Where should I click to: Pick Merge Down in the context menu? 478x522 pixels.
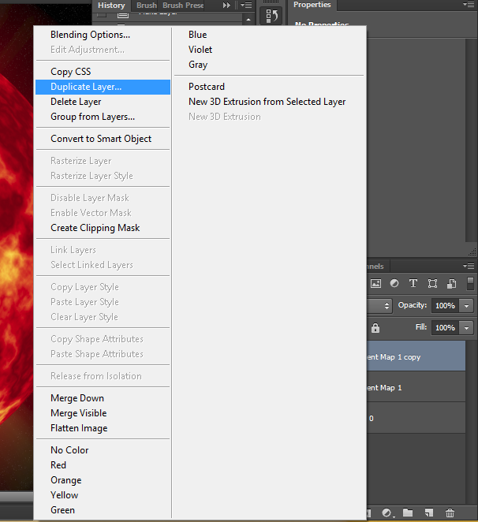[77, 398]
